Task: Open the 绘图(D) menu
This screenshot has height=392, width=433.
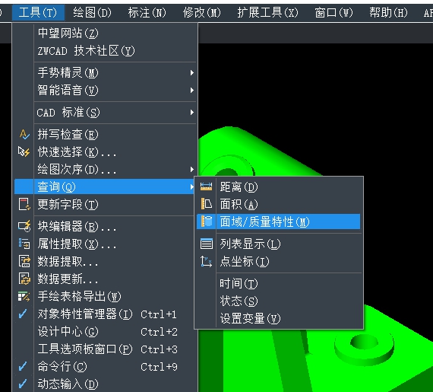Action: click(x=92, y=12)
